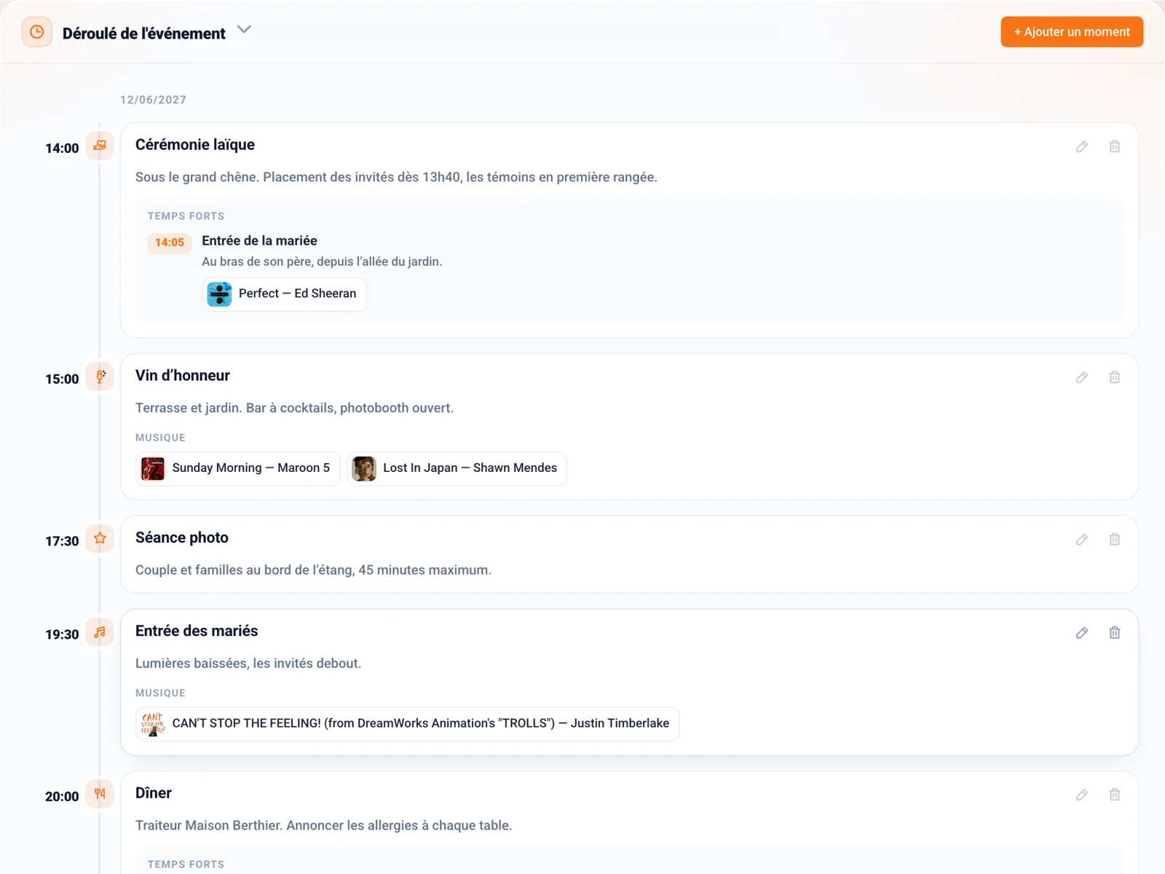This screenshot has height=874, width=1165.
Task: Click the Sous le grand chêne description
Action: tap(396, 177)
